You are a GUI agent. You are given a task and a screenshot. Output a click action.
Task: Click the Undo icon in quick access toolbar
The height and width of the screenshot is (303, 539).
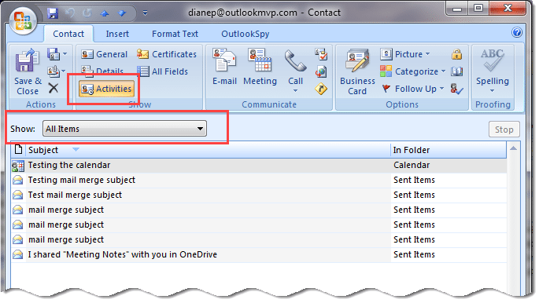coord(71,13)
